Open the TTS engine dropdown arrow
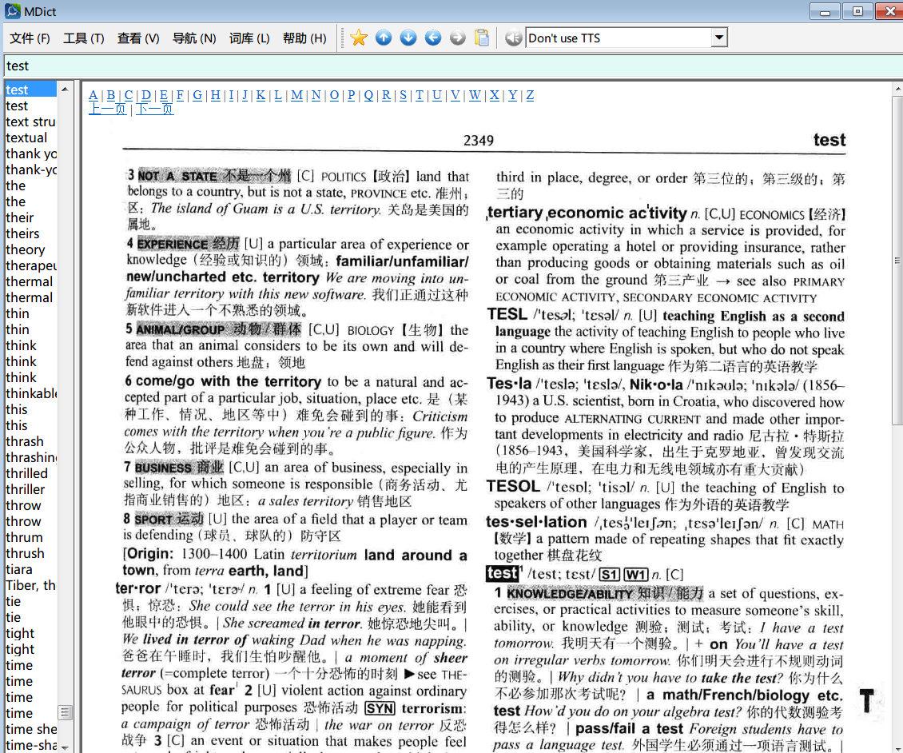 click(718, 38)
